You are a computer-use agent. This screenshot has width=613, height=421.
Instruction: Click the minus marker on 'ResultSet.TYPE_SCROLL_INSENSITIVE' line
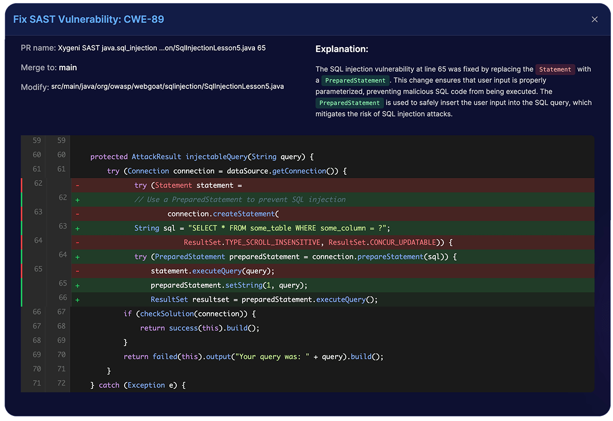click(x=77, y=243)
